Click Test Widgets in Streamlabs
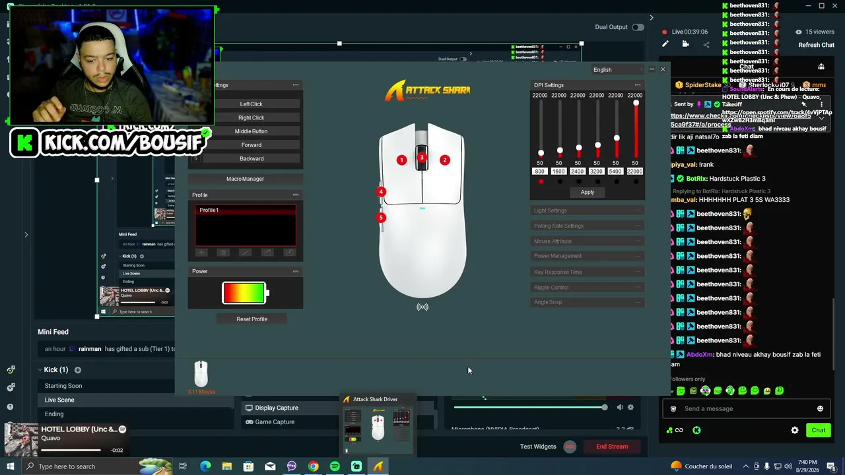 tap(538, 447)
